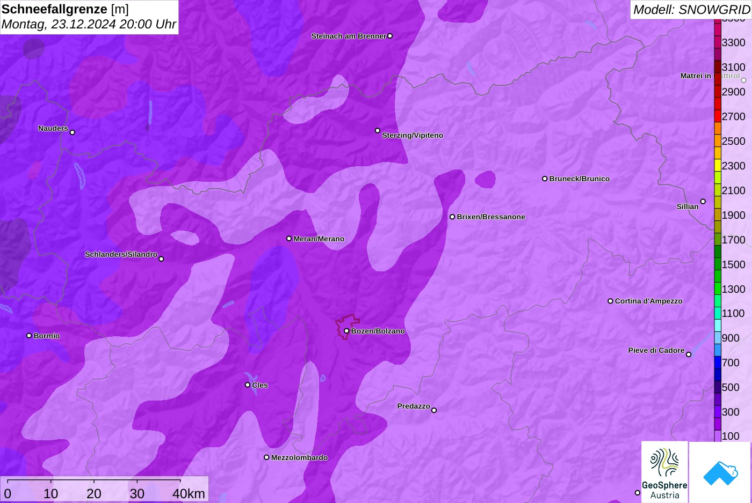The height and width of the screenshot is (503, 752).
Task: Click the Schneefallgrenze title text
Action: click(54, 9)
